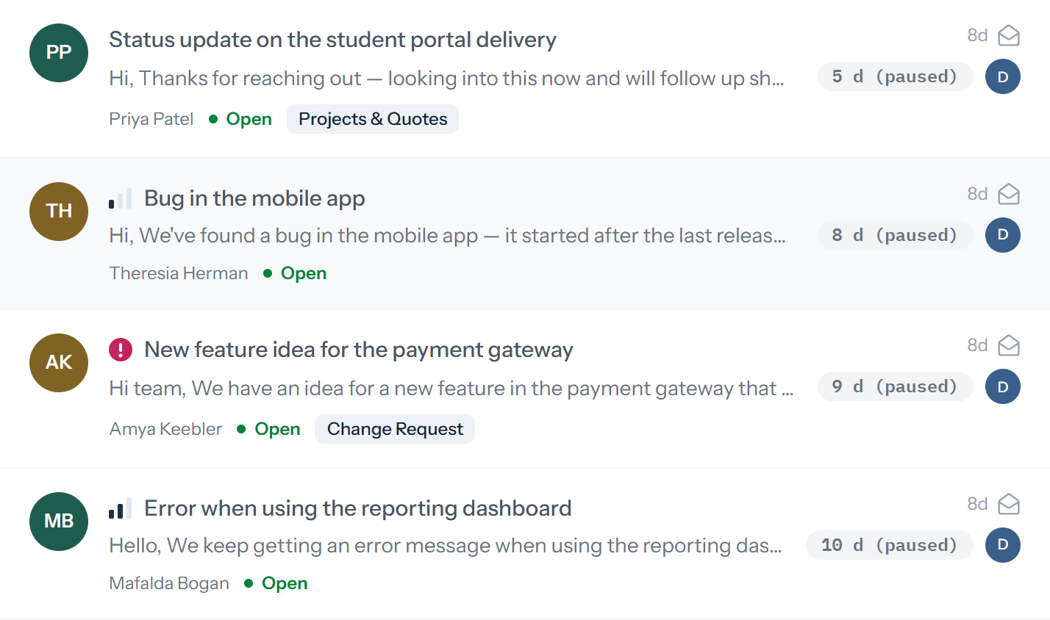Click medium priority bars icon beside reporting dashboard error

[121, 508]
